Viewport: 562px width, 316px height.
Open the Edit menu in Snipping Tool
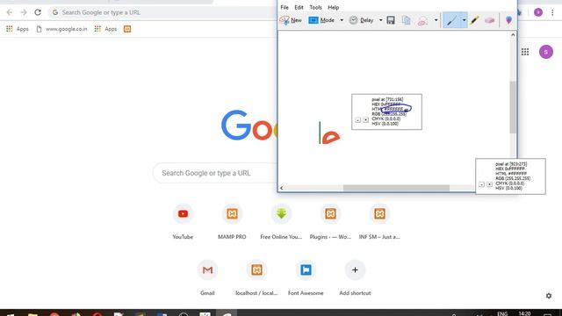point(299,7)
